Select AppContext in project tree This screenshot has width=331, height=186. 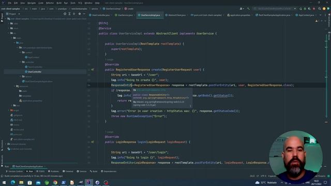(34, 57)
